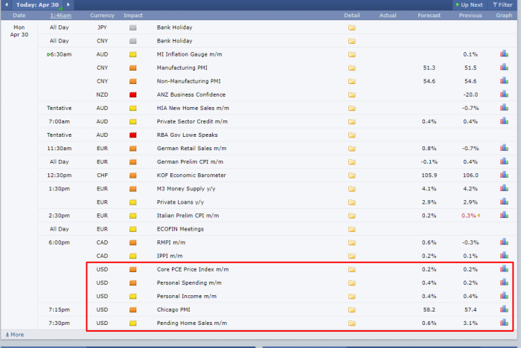Open graph for German Retail Sales m/m

click(504, 148)
